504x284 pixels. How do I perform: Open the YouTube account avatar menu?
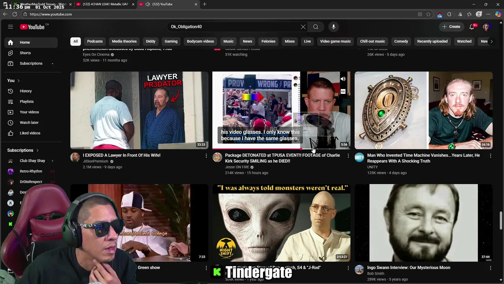[486, 27]
